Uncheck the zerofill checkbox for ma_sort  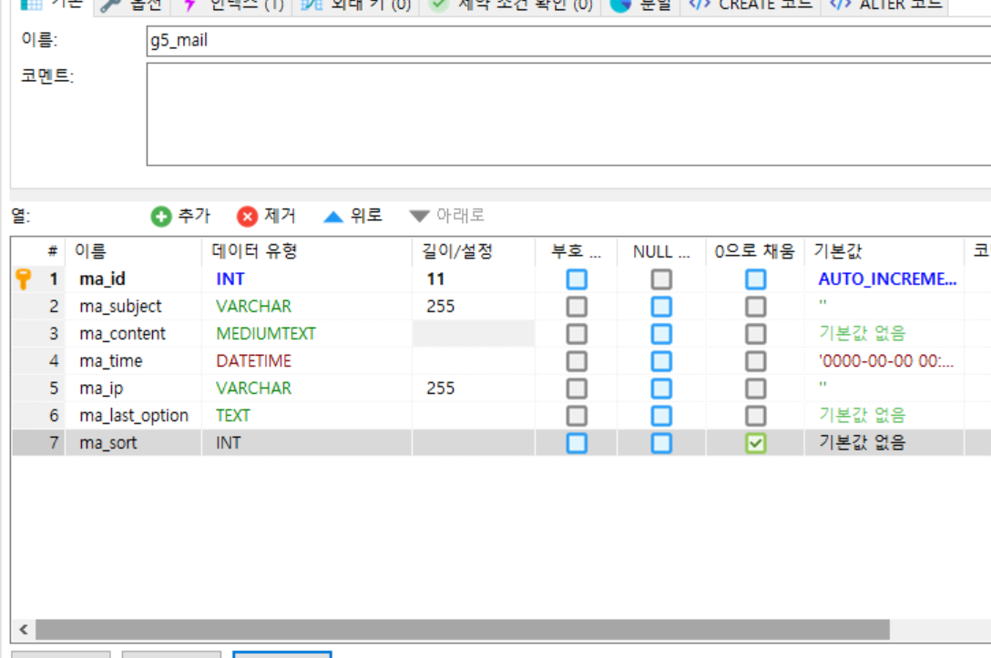coord(756,443)
